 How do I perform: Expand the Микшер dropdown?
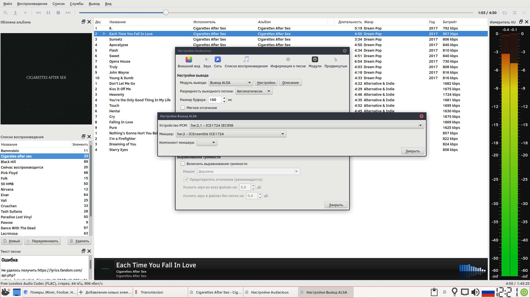pos(231,134)
